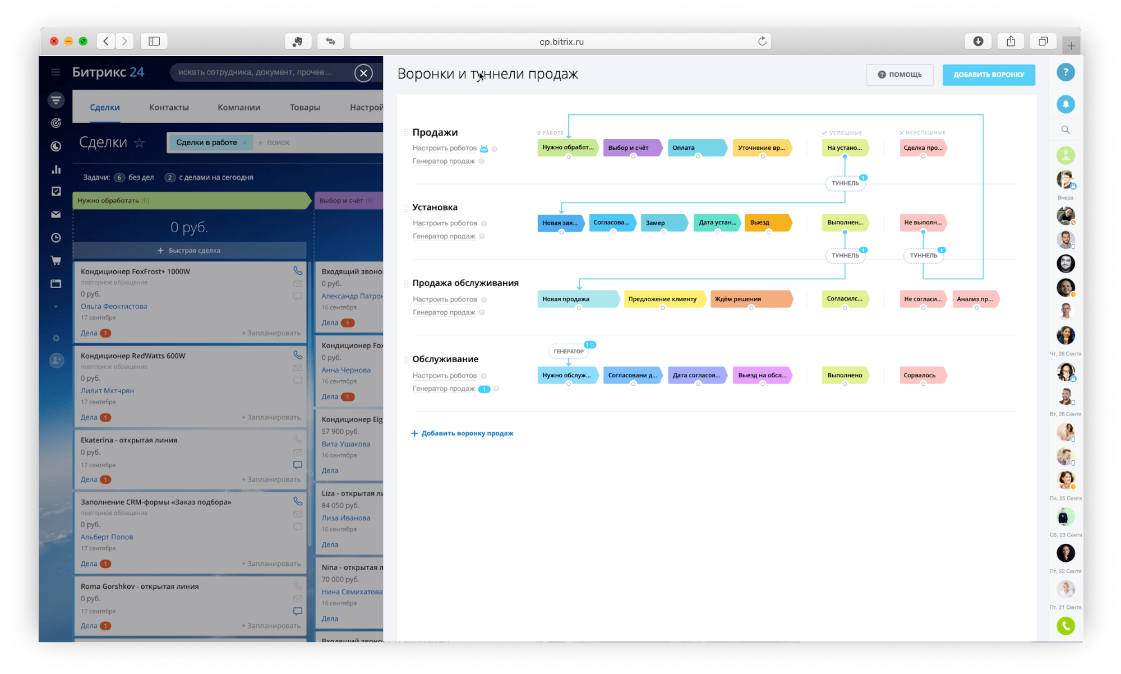The width and height of the screenshot is (1121, 674).
Task: Select the Выезд stage in Установка
Action: coord(768,223)
